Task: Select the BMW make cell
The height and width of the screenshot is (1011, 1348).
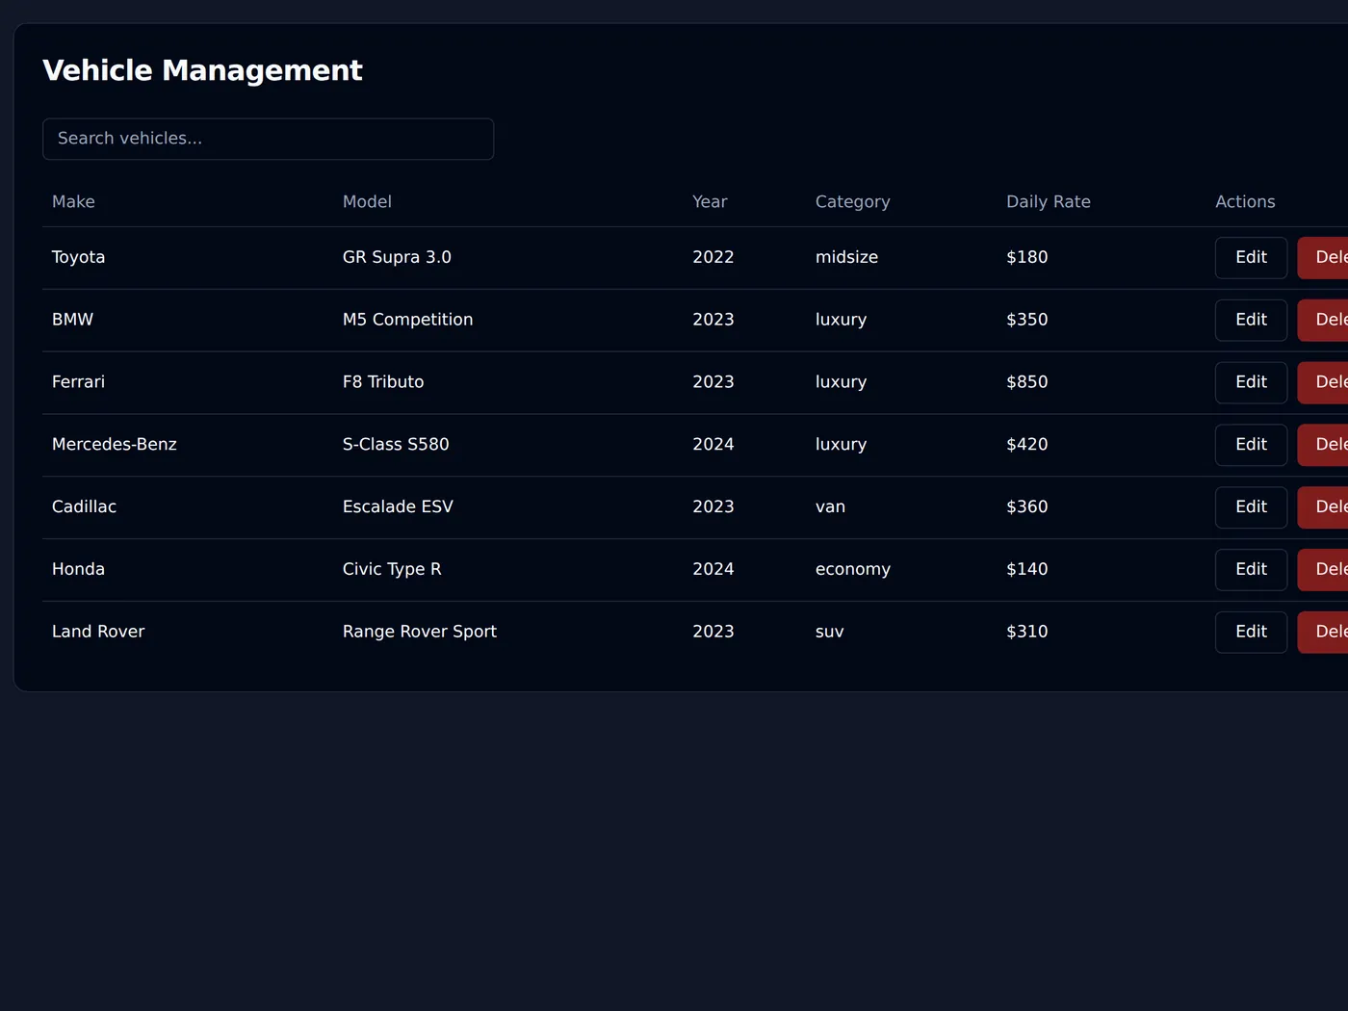Action: (72, 320)
